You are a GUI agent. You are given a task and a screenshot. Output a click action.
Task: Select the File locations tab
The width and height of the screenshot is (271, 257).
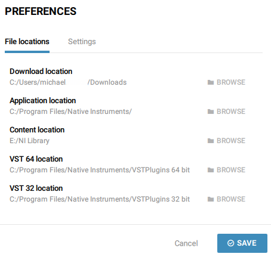pyautogui.click(x=27, y=42)
